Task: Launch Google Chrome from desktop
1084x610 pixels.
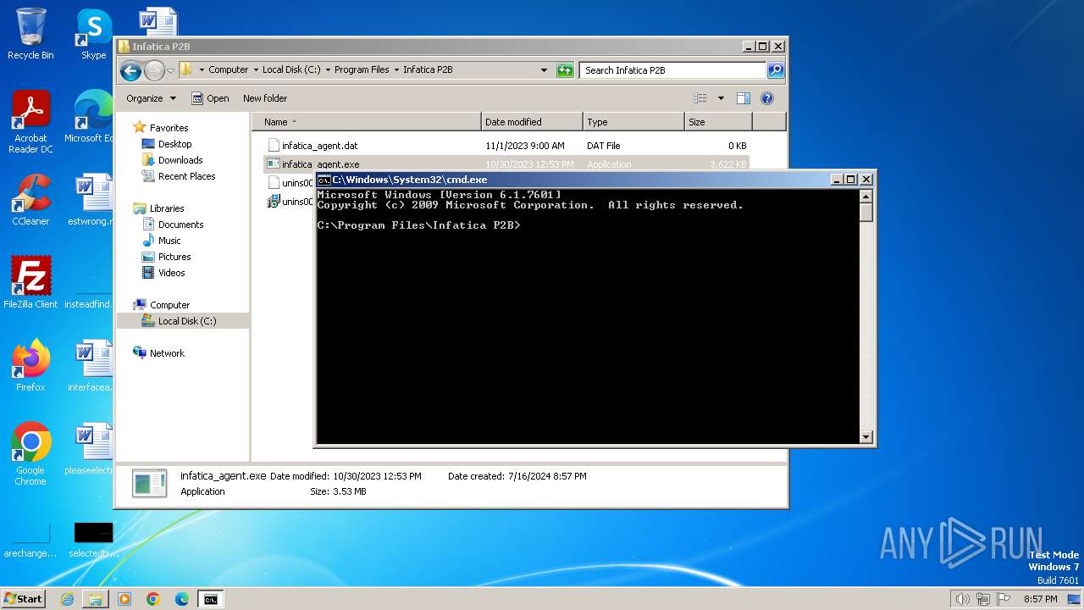Action: tap(30, 453)
